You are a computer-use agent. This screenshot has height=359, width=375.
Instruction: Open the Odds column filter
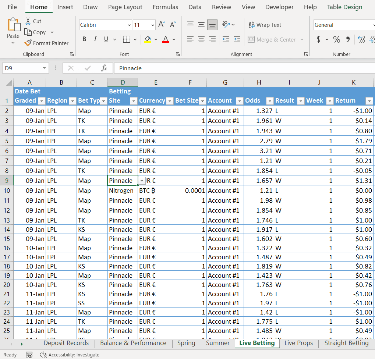coord(269,100)
